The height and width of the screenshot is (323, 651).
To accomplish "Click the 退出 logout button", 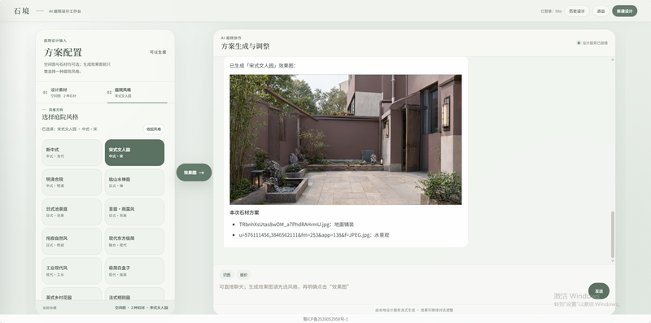I will (x=601, y=11).
